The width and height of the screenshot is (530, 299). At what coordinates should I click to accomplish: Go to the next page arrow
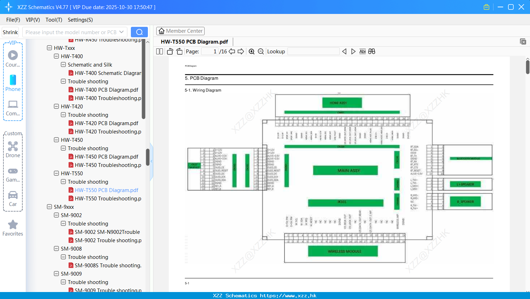(241, 52)
